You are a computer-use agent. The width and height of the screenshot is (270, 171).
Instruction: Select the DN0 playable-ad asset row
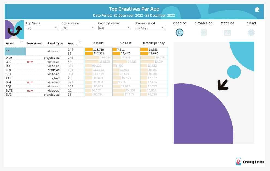click(x=86, y=58)
